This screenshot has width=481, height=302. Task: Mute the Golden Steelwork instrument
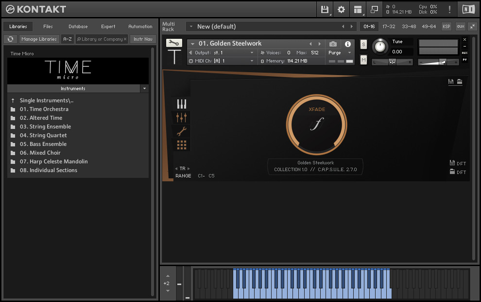tap(363, 60)
